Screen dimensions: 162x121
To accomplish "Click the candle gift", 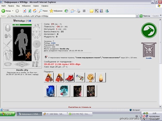I will pos(101,77).
